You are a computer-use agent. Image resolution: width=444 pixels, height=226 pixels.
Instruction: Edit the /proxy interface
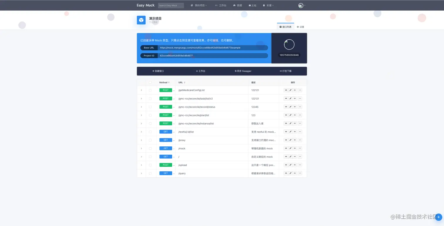290,140
